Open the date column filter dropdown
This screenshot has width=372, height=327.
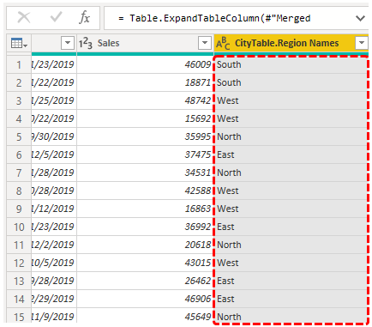(68, 43)
